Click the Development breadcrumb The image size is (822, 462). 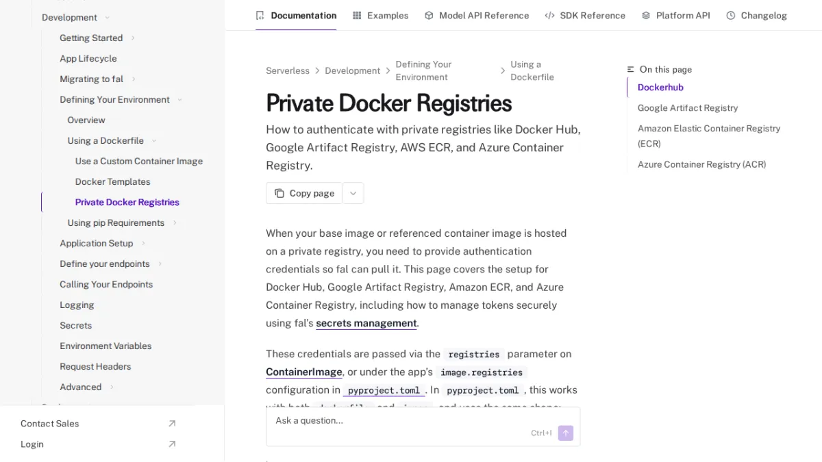(x=352, y=70)
